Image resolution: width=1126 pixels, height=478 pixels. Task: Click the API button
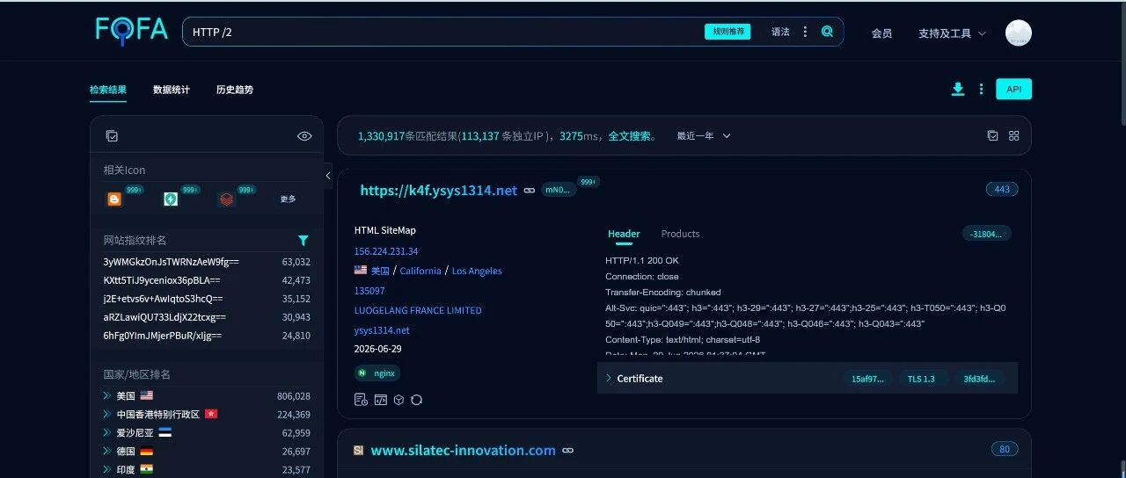[x=1013, y=89]
